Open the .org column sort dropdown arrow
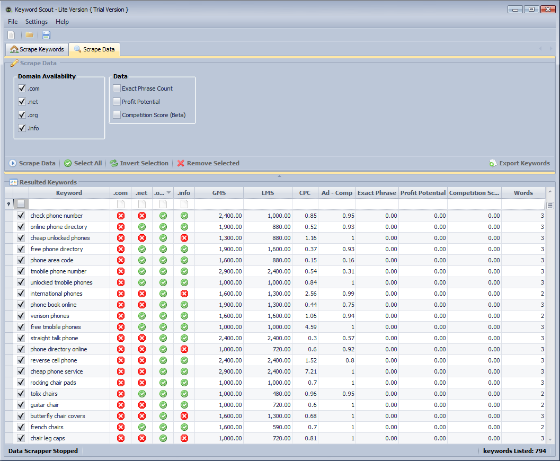 click(168, 193)
